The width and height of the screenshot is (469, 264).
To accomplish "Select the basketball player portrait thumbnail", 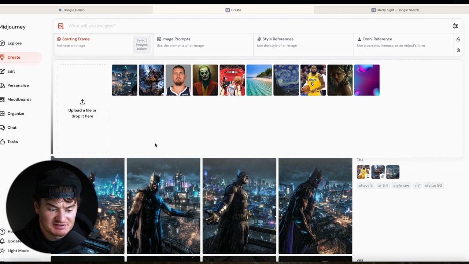I will tap(178, 80).
